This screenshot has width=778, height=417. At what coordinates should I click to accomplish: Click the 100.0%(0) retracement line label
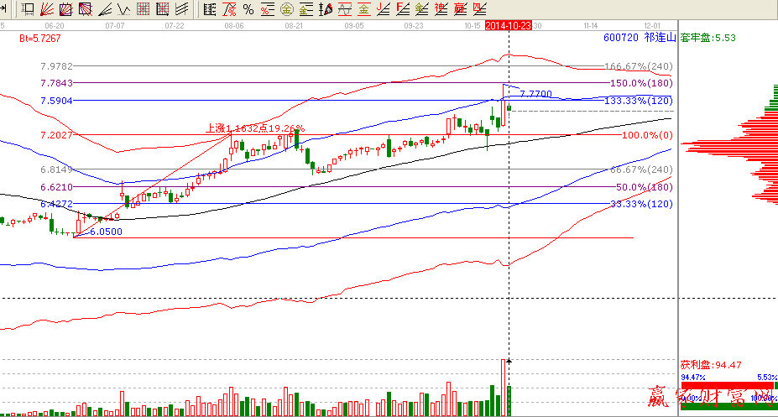[x=646, y=135]
